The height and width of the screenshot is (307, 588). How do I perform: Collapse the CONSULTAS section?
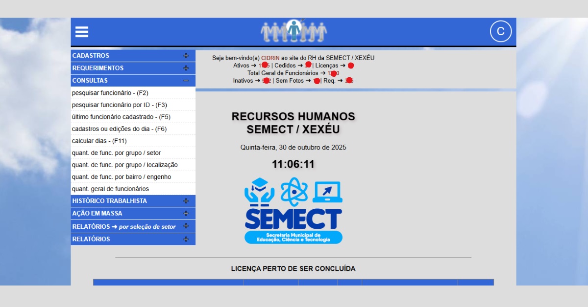coord(186,81)
